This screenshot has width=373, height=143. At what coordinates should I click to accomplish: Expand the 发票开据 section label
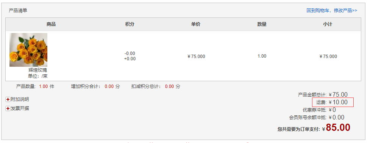(20, 108)
